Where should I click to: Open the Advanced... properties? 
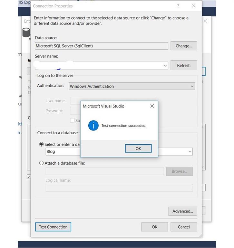click(x=182, y=211)
